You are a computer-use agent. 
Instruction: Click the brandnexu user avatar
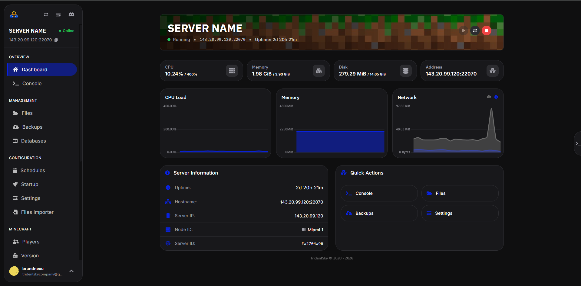point(13,271)
